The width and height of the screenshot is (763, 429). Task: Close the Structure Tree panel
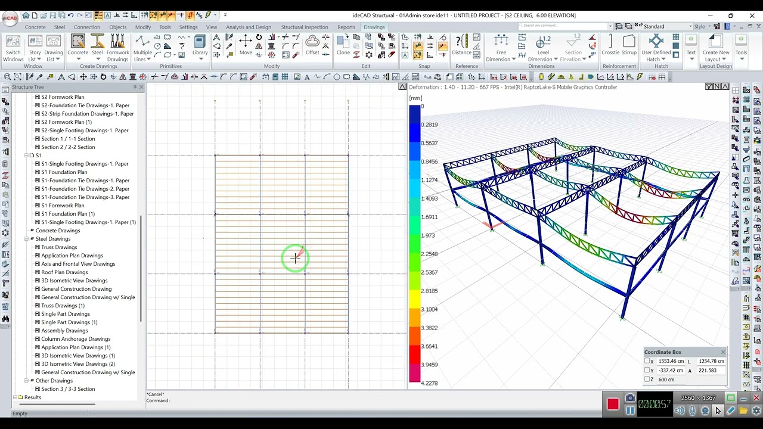[141, 87]
